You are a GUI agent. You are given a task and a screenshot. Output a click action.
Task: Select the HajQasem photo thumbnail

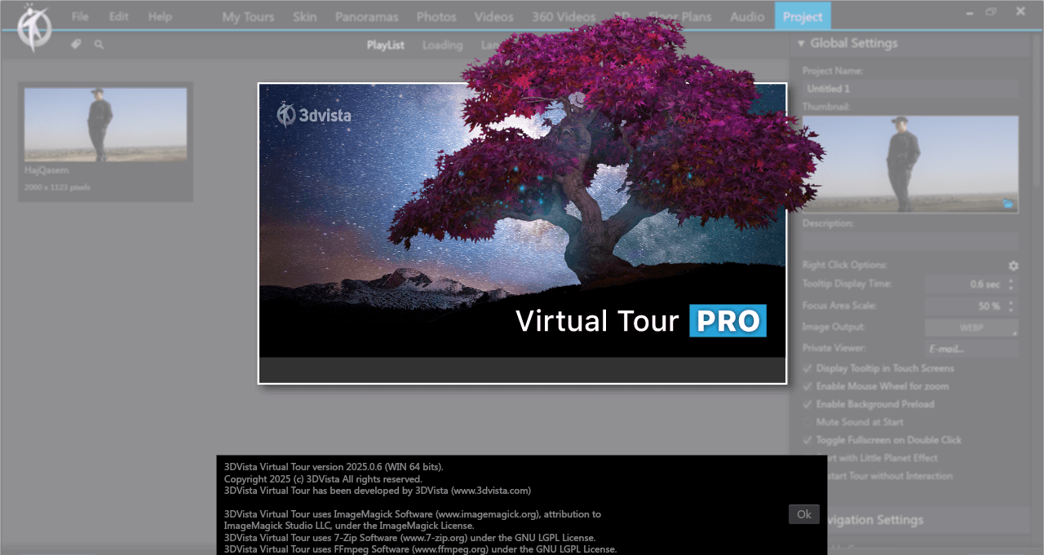[105, 125]
